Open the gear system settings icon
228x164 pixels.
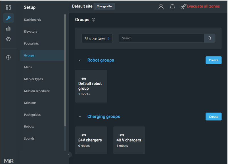point(8,39)
